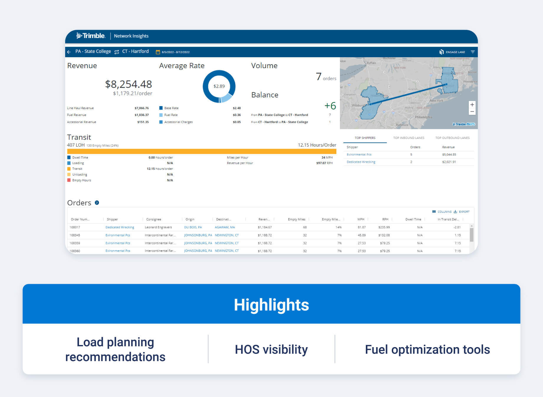Click the average rate donut chart
The height and width of the screenshot is (397, 543).
click(219, 86)
